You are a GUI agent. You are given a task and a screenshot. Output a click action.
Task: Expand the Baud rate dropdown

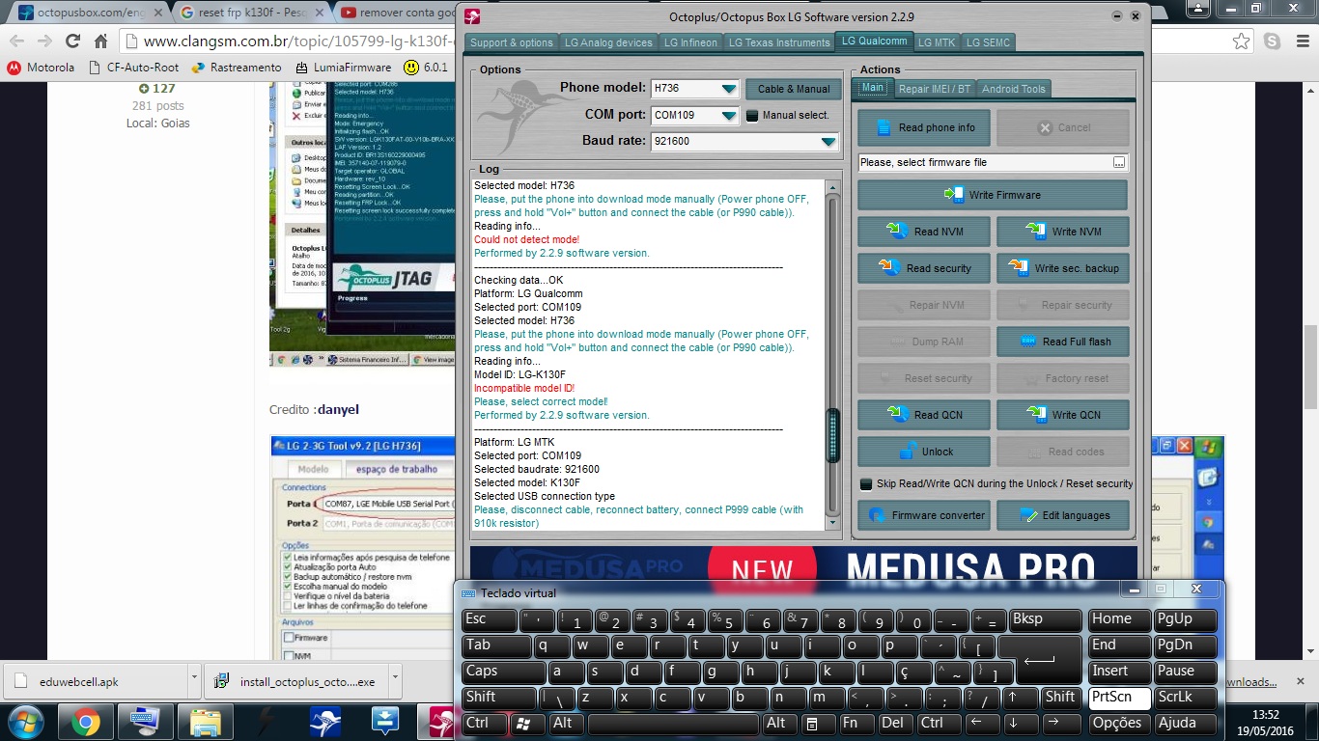pyautogui.click(x=828, y=142)
